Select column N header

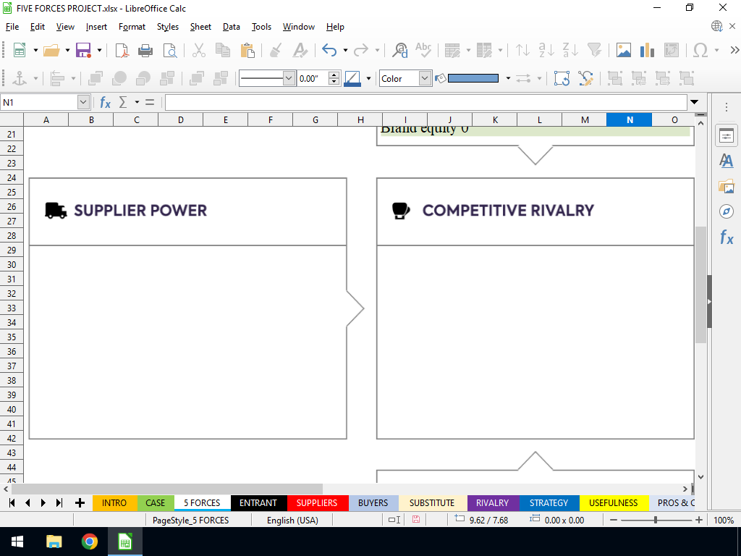pos(630,119)
